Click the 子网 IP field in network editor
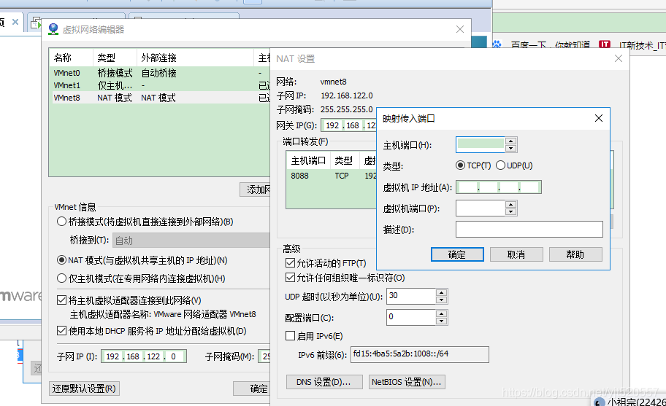 click(x=144, y=356)
